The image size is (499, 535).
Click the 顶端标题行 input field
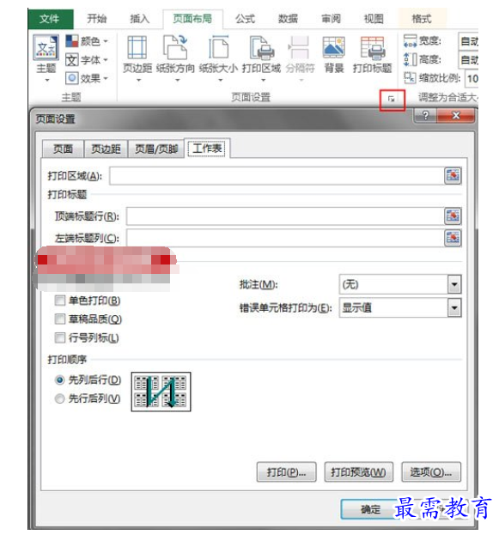pyautogui.click(x=285, y=216)
